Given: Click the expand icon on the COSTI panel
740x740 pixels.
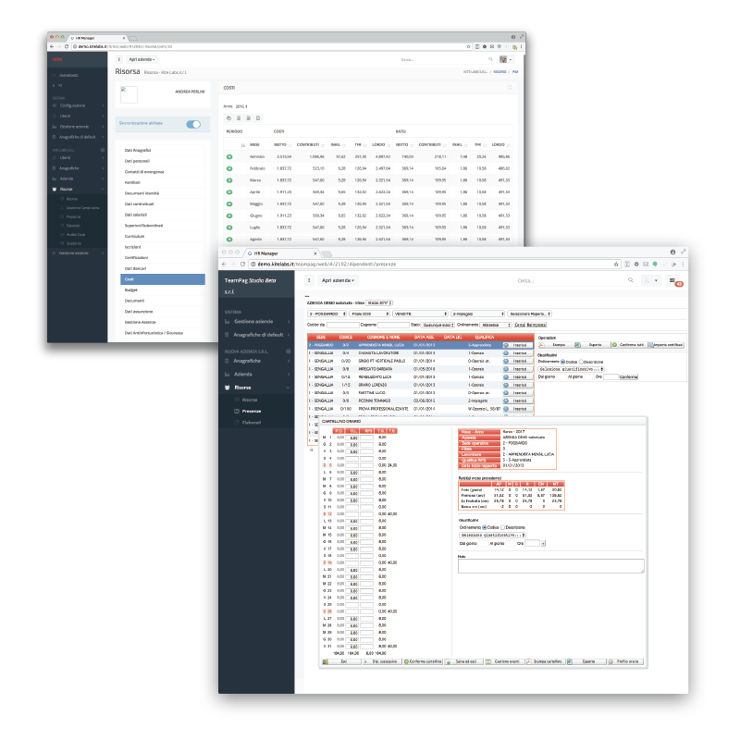Looking at the screenshot, I should pos(508,87).
